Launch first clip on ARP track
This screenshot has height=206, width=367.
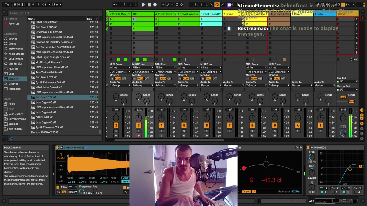[134, 19]
